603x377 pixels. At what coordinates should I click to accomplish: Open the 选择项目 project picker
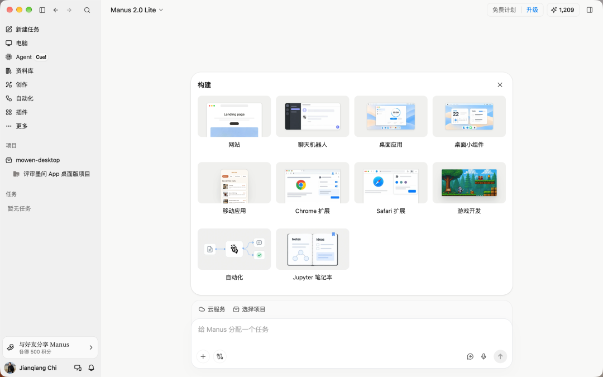[249, 309]
